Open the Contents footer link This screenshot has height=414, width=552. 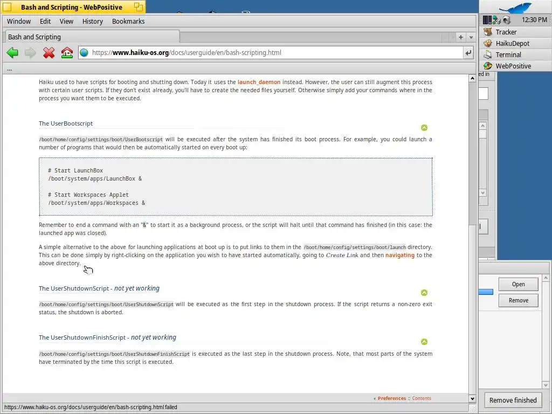422,398
